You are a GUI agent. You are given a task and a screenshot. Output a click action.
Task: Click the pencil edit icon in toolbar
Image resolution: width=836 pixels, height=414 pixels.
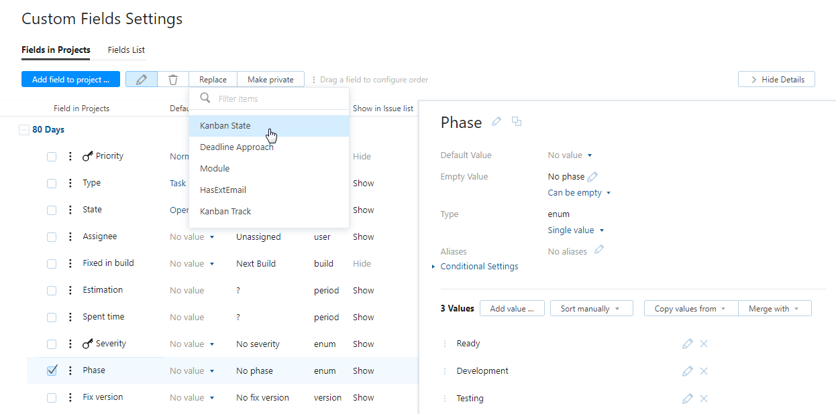click(142, 80)
